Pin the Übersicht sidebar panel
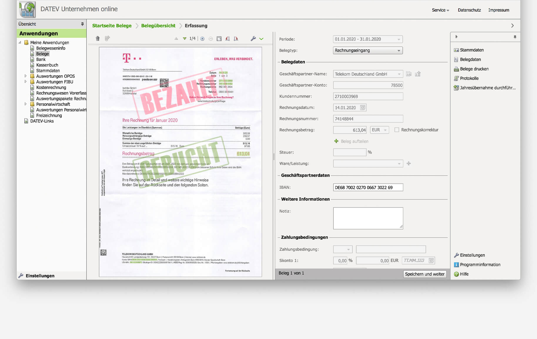Viewport: 537px width, 339px height. [x=82, y=24]
